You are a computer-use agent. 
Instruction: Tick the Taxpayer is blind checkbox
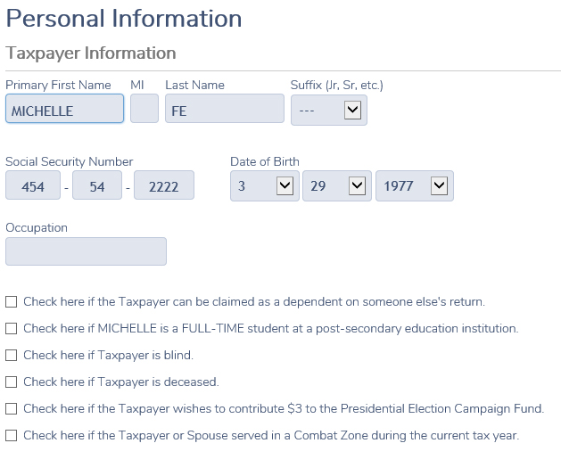(x=11, y=356)
